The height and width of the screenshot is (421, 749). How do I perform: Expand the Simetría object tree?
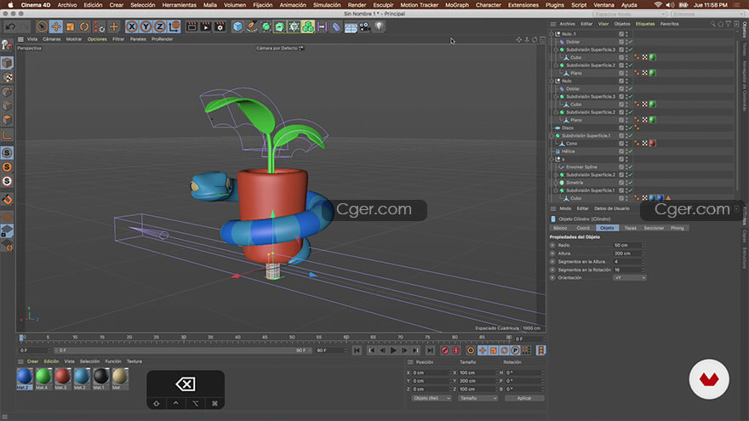(556, 183)
